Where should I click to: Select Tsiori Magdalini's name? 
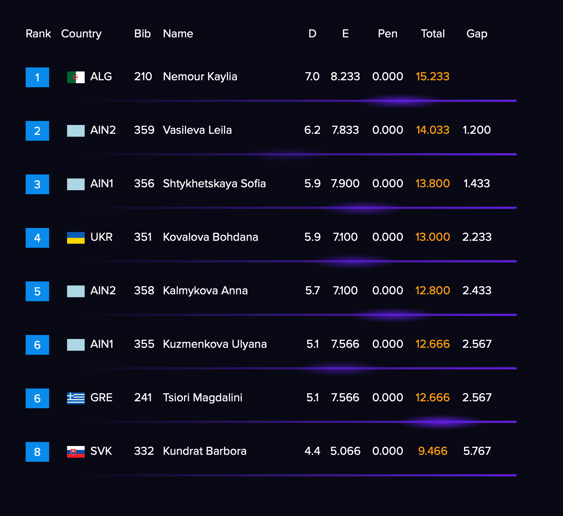[x=203, y=398]
